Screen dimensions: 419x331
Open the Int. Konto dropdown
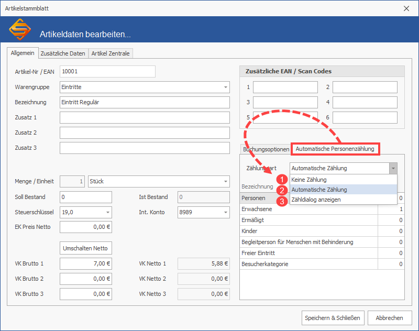(225, 212)
